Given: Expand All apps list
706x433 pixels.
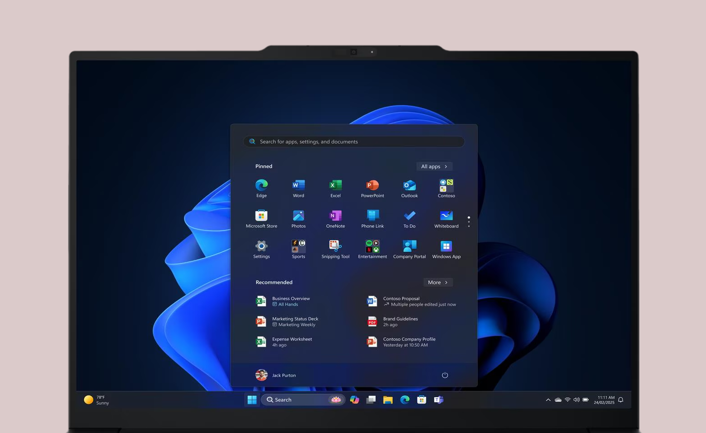Looking at the screenshot, I should [434, 166].
